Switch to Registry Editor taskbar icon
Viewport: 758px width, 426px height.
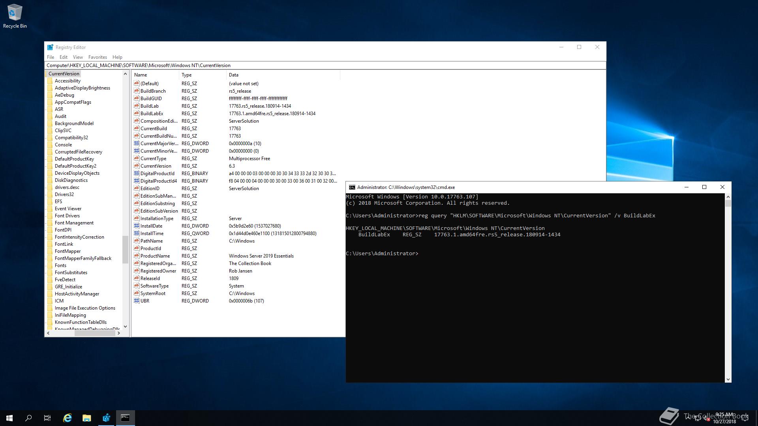[x=106, y=418]
